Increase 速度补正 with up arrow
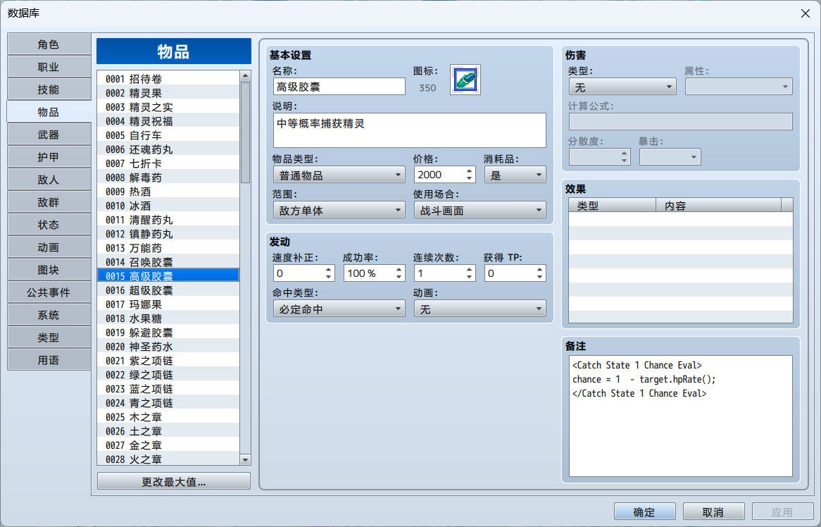This screenshot has height=527, width=821. coord(328,269)
